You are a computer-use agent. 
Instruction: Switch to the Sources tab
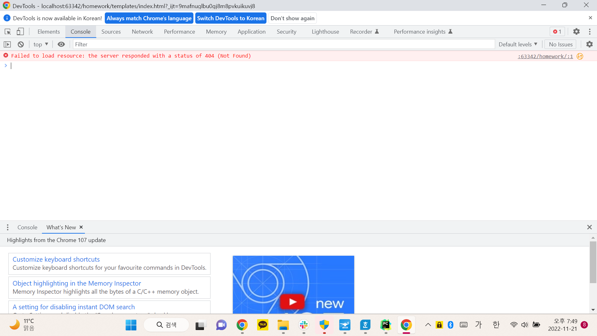tap(111, 32)
